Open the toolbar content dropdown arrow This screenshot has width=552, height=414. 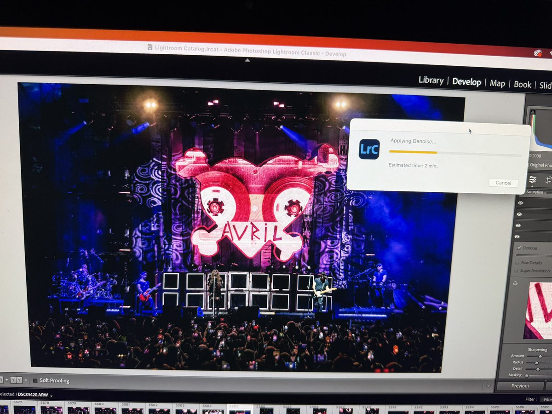[x=489, y=386]
